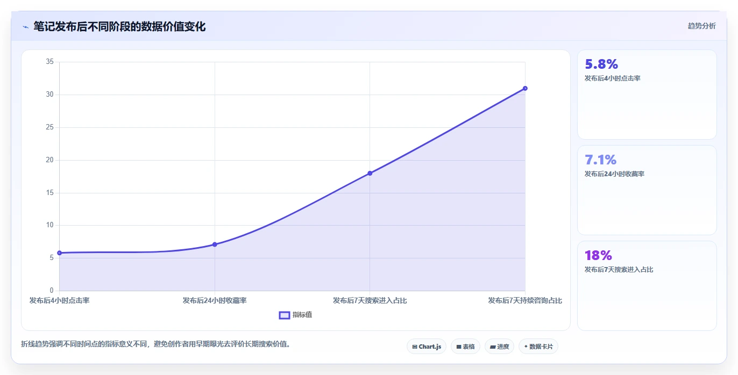Click the card caption 发布后4小时点击率
Viewport: 738px width, 375px height.
612,78
